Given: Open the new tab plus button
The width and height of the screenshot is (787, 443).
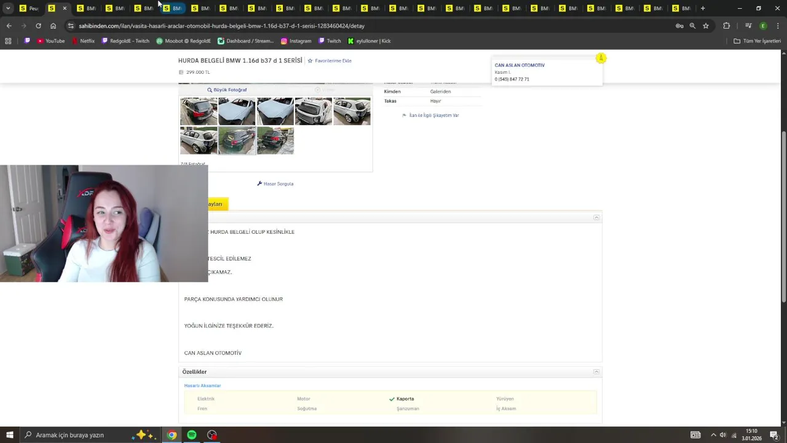Looking at the screenshot, I should tap(703, 8).
